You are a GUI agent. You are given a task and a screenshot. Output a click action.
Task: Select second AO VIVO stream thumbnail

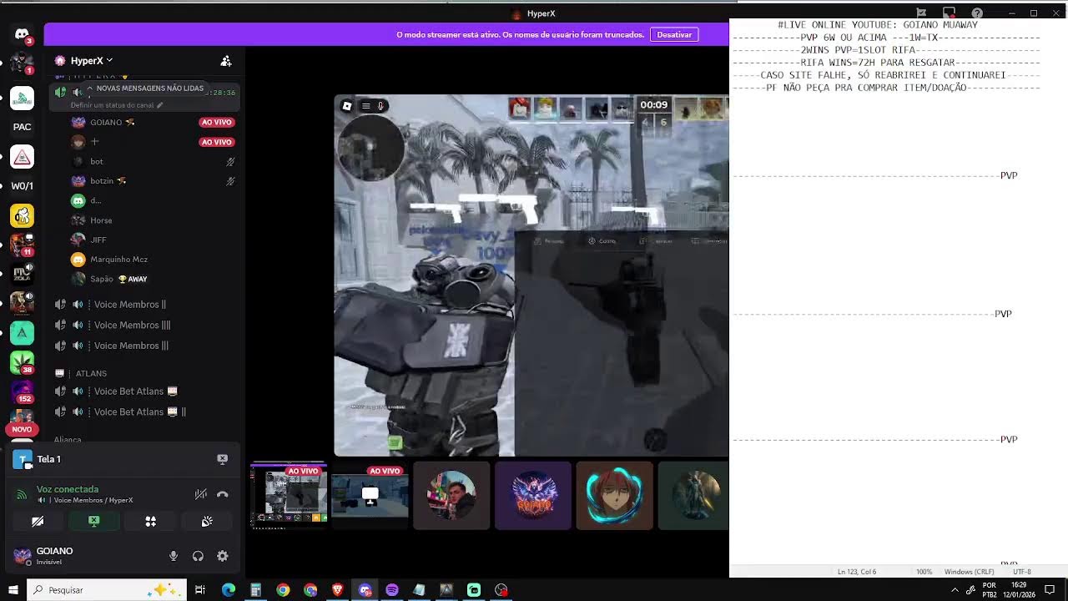coord(370,496)
